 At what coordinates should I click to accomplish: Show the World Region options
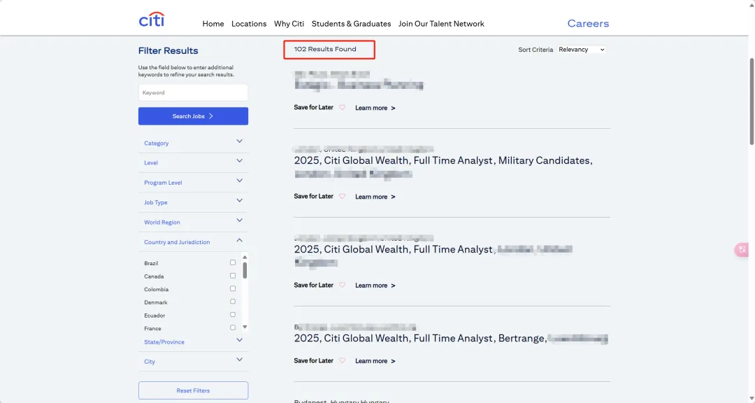[x=193, y=222]
